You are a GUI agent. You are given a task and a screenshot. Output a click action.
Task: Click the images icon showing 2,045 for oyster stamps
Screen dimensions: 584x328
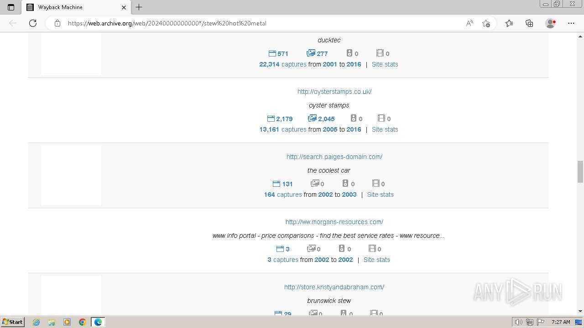point(313,118)
